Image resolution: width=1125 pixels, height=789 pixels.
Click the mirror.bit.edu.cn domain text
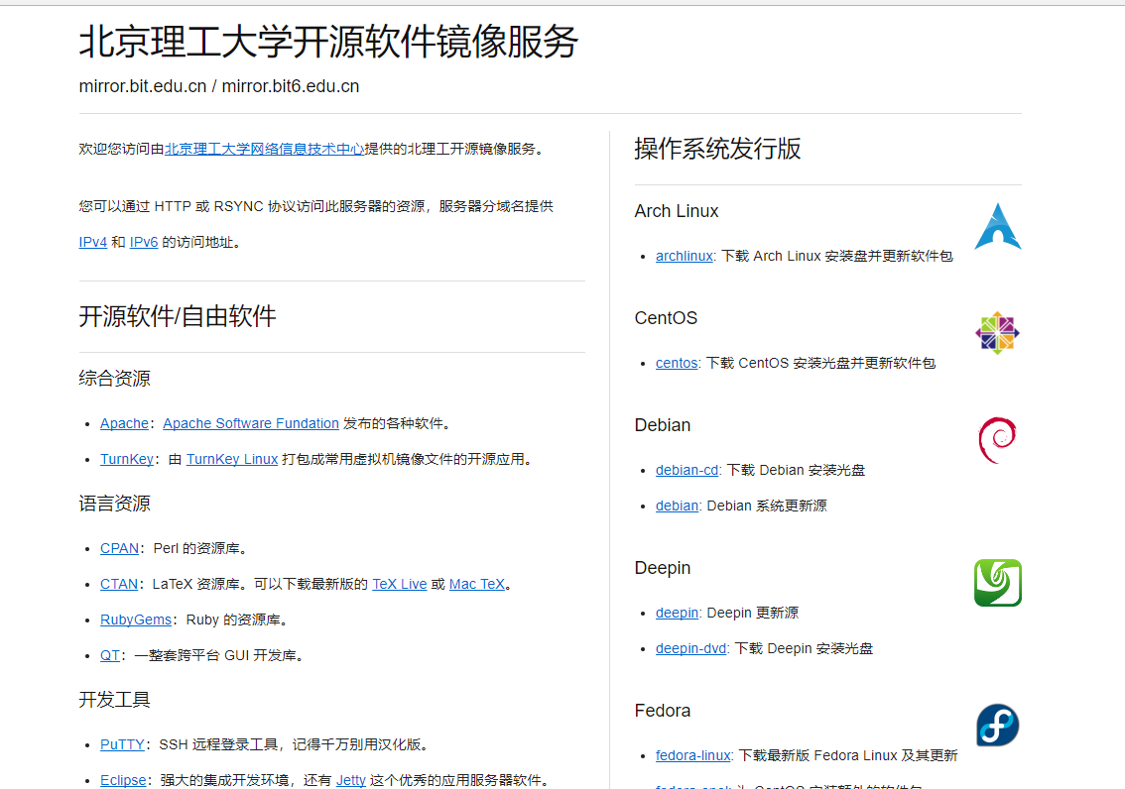click(143, 86)
